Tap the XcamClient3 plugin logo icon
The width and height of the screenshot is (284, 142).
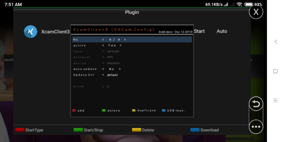pyautogui.click(x=31, y=32)
